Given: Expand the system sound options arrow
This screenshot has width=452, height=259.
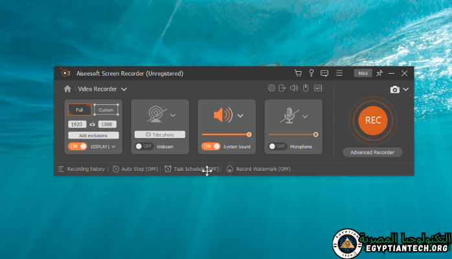Looking at the screenshot, I should pos(240,116).
